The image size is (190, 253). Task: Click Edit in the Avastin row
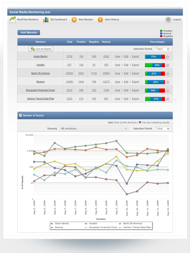(126, 65)
